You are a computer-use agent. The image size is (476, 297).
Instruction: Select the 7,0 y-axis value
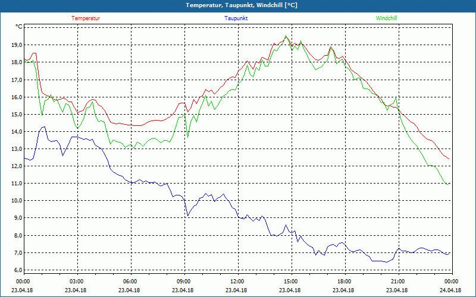(x=18, y=253)
